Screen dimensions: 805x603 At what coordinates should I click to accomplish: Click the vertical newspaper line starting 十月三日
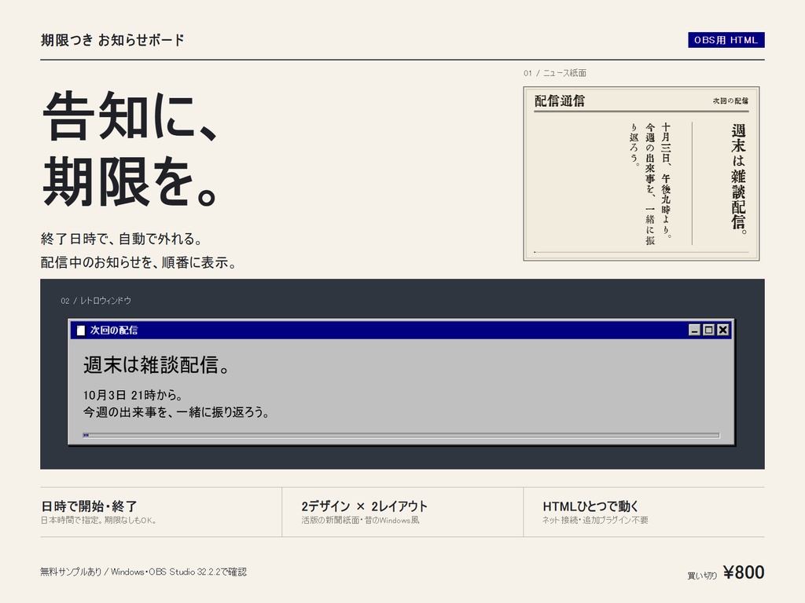(x=666, y=181)
